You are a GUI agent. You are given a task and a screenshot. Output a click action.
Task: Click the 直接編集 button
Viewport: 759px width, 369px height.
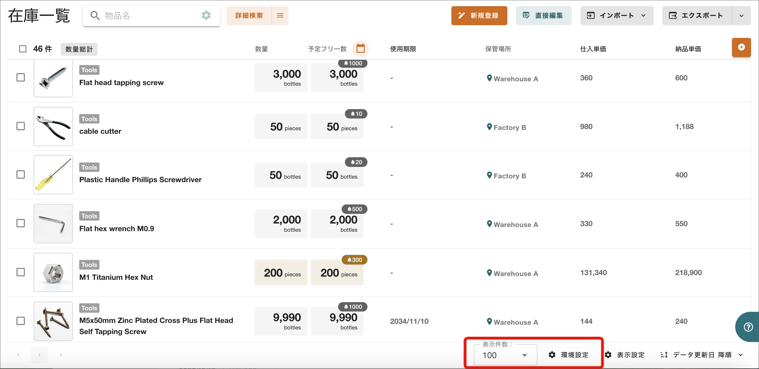[543, 15]
